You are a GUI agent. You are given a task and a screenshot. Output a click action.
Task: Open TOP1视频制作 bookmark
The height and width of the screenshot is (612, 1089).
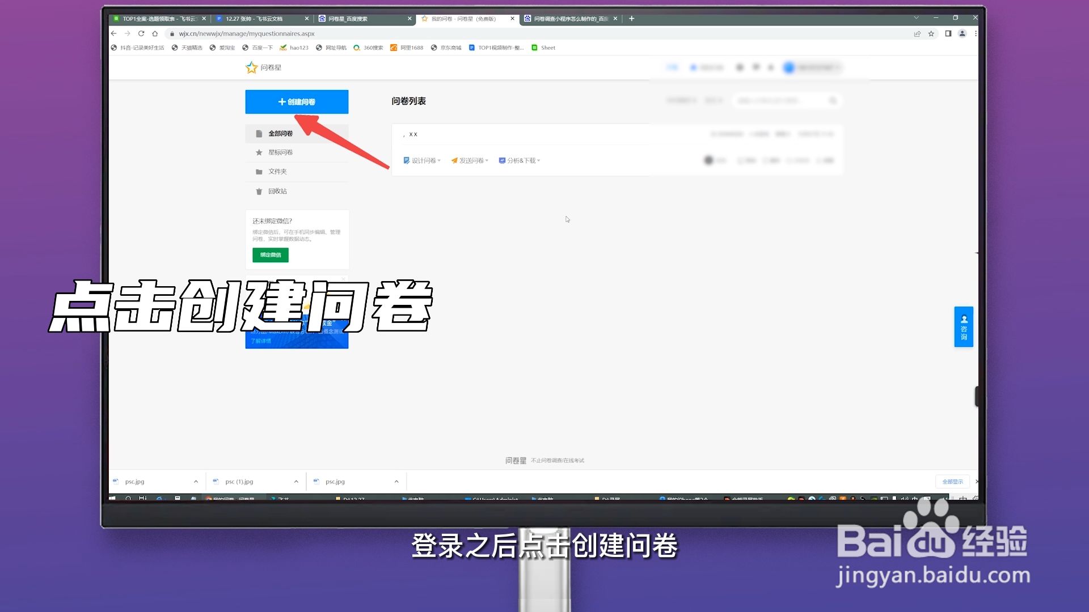tap(496, 48)
